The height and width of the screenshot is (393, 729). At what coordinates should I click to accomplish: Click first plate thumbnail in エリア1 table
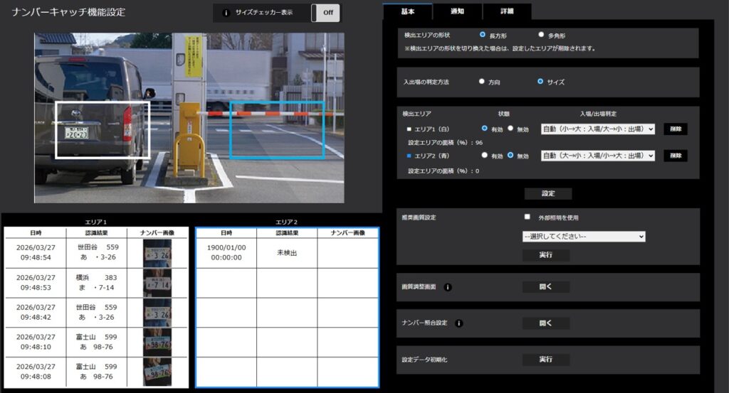tap(157, 253)
